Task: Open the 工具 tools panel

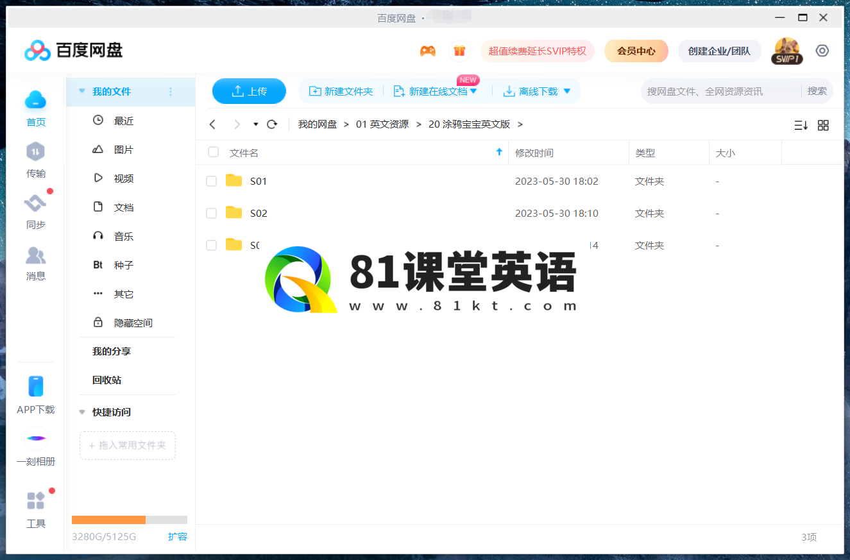Action: tap(36, 510)
